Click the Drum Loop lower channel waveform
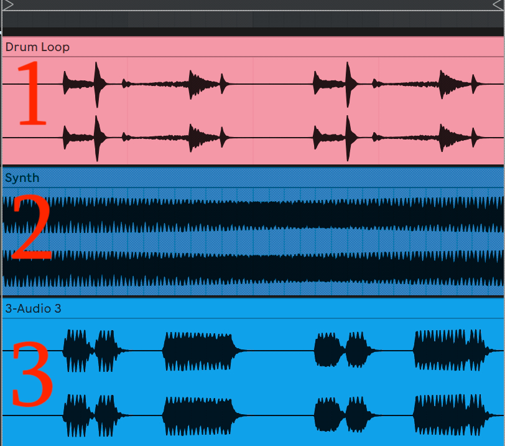 pos(96,137)
